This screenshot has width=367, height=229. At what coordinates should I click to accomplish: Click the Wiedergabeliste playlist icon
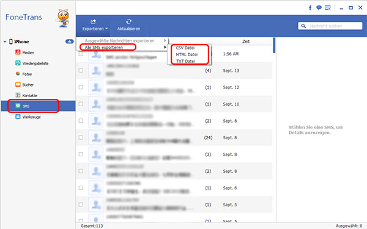point(18,63)
